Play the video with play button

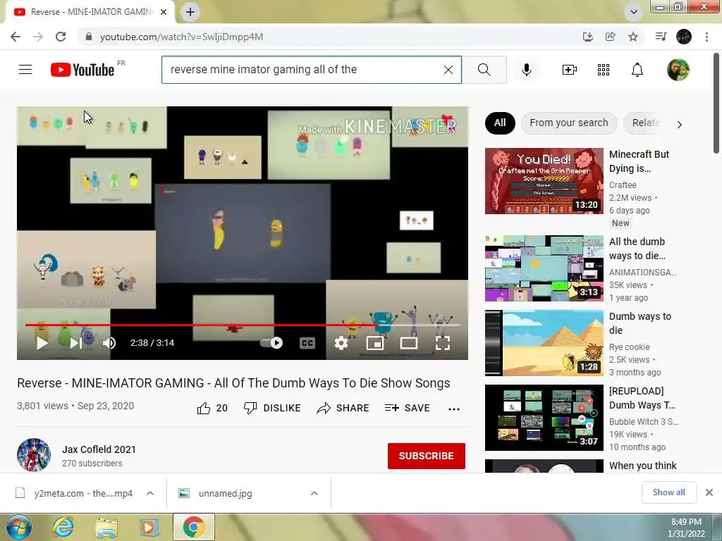42,343
